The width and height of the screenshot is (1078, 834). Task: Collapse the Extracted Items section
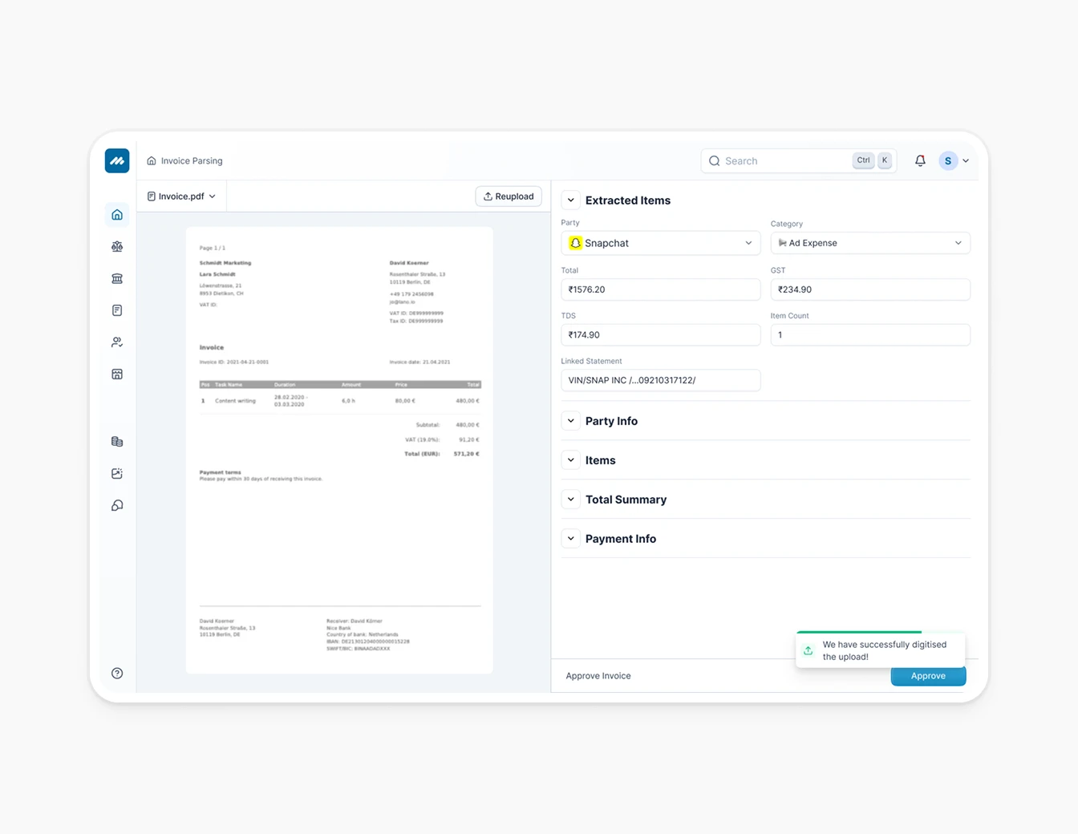pos(570,200)
